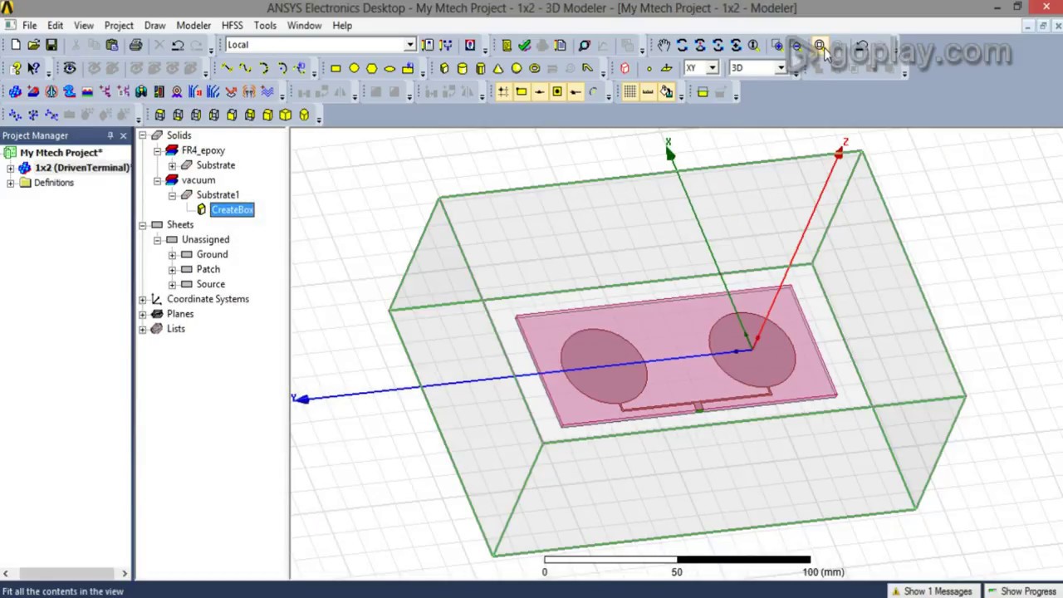This screenshot has width=1063, height=598.
Task: Click the Paste clipboard icon
Action: point(112,45)
